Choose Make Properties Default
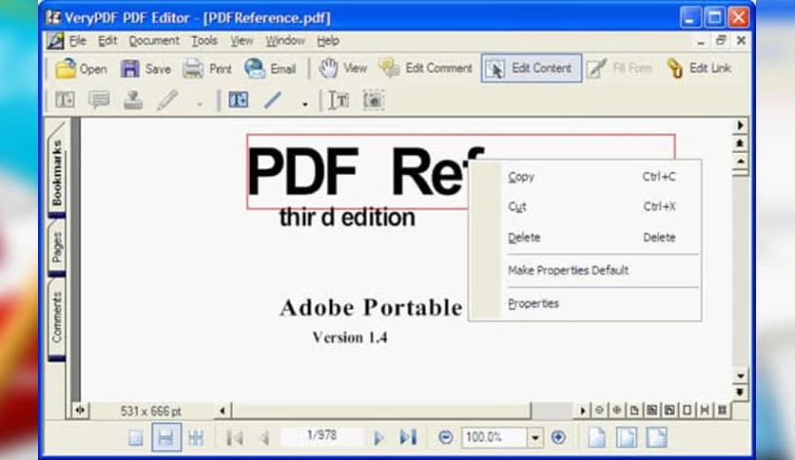Viewport: 795px width, 460px height. point(586,270)
